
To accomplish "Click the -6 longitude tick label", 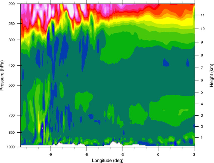I will 86,155.
